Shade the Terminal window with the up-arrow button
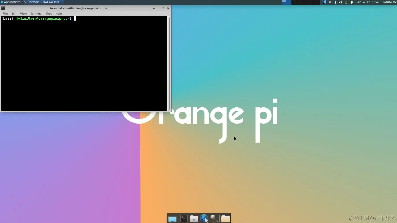This screenshot has height=223, width=397. coord(154,8)
